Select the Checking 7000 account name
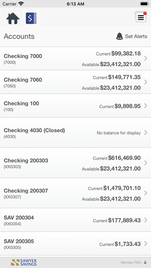This screenshot has height=268, width=151. point(23,56)
